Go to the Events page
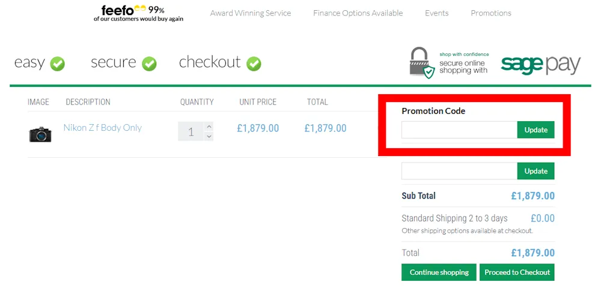601x288 pixels. click(436, 13)
